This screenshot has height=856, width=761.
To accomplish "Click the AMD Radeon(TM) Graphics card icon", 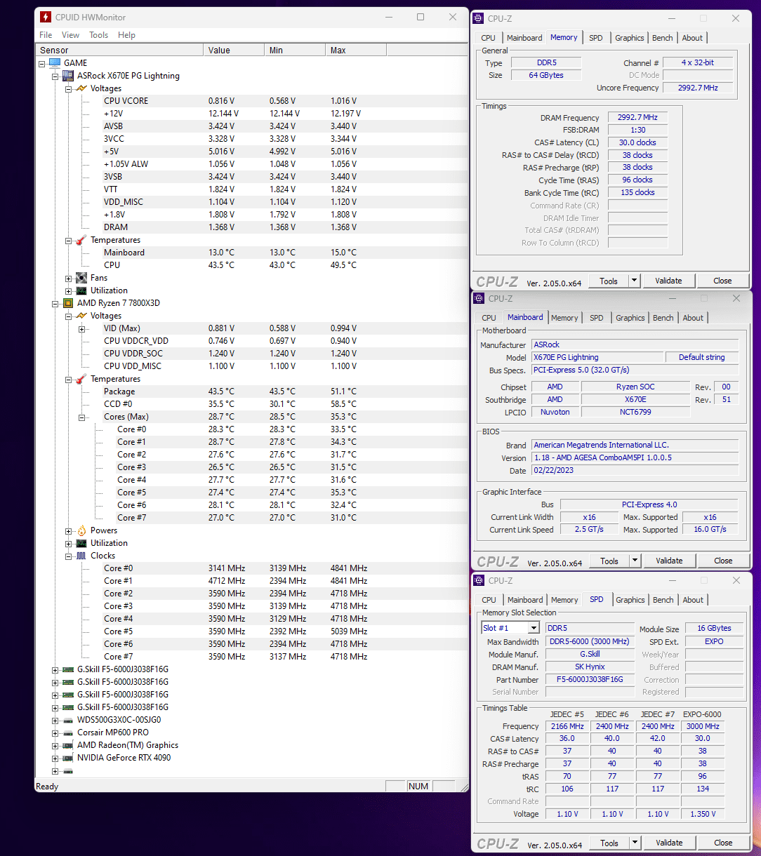I will tap(68, 745).
